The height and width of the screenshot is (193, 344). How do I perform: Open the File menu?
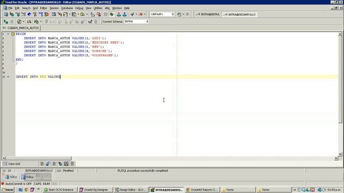pyautogui.click(x=10, y=8)
